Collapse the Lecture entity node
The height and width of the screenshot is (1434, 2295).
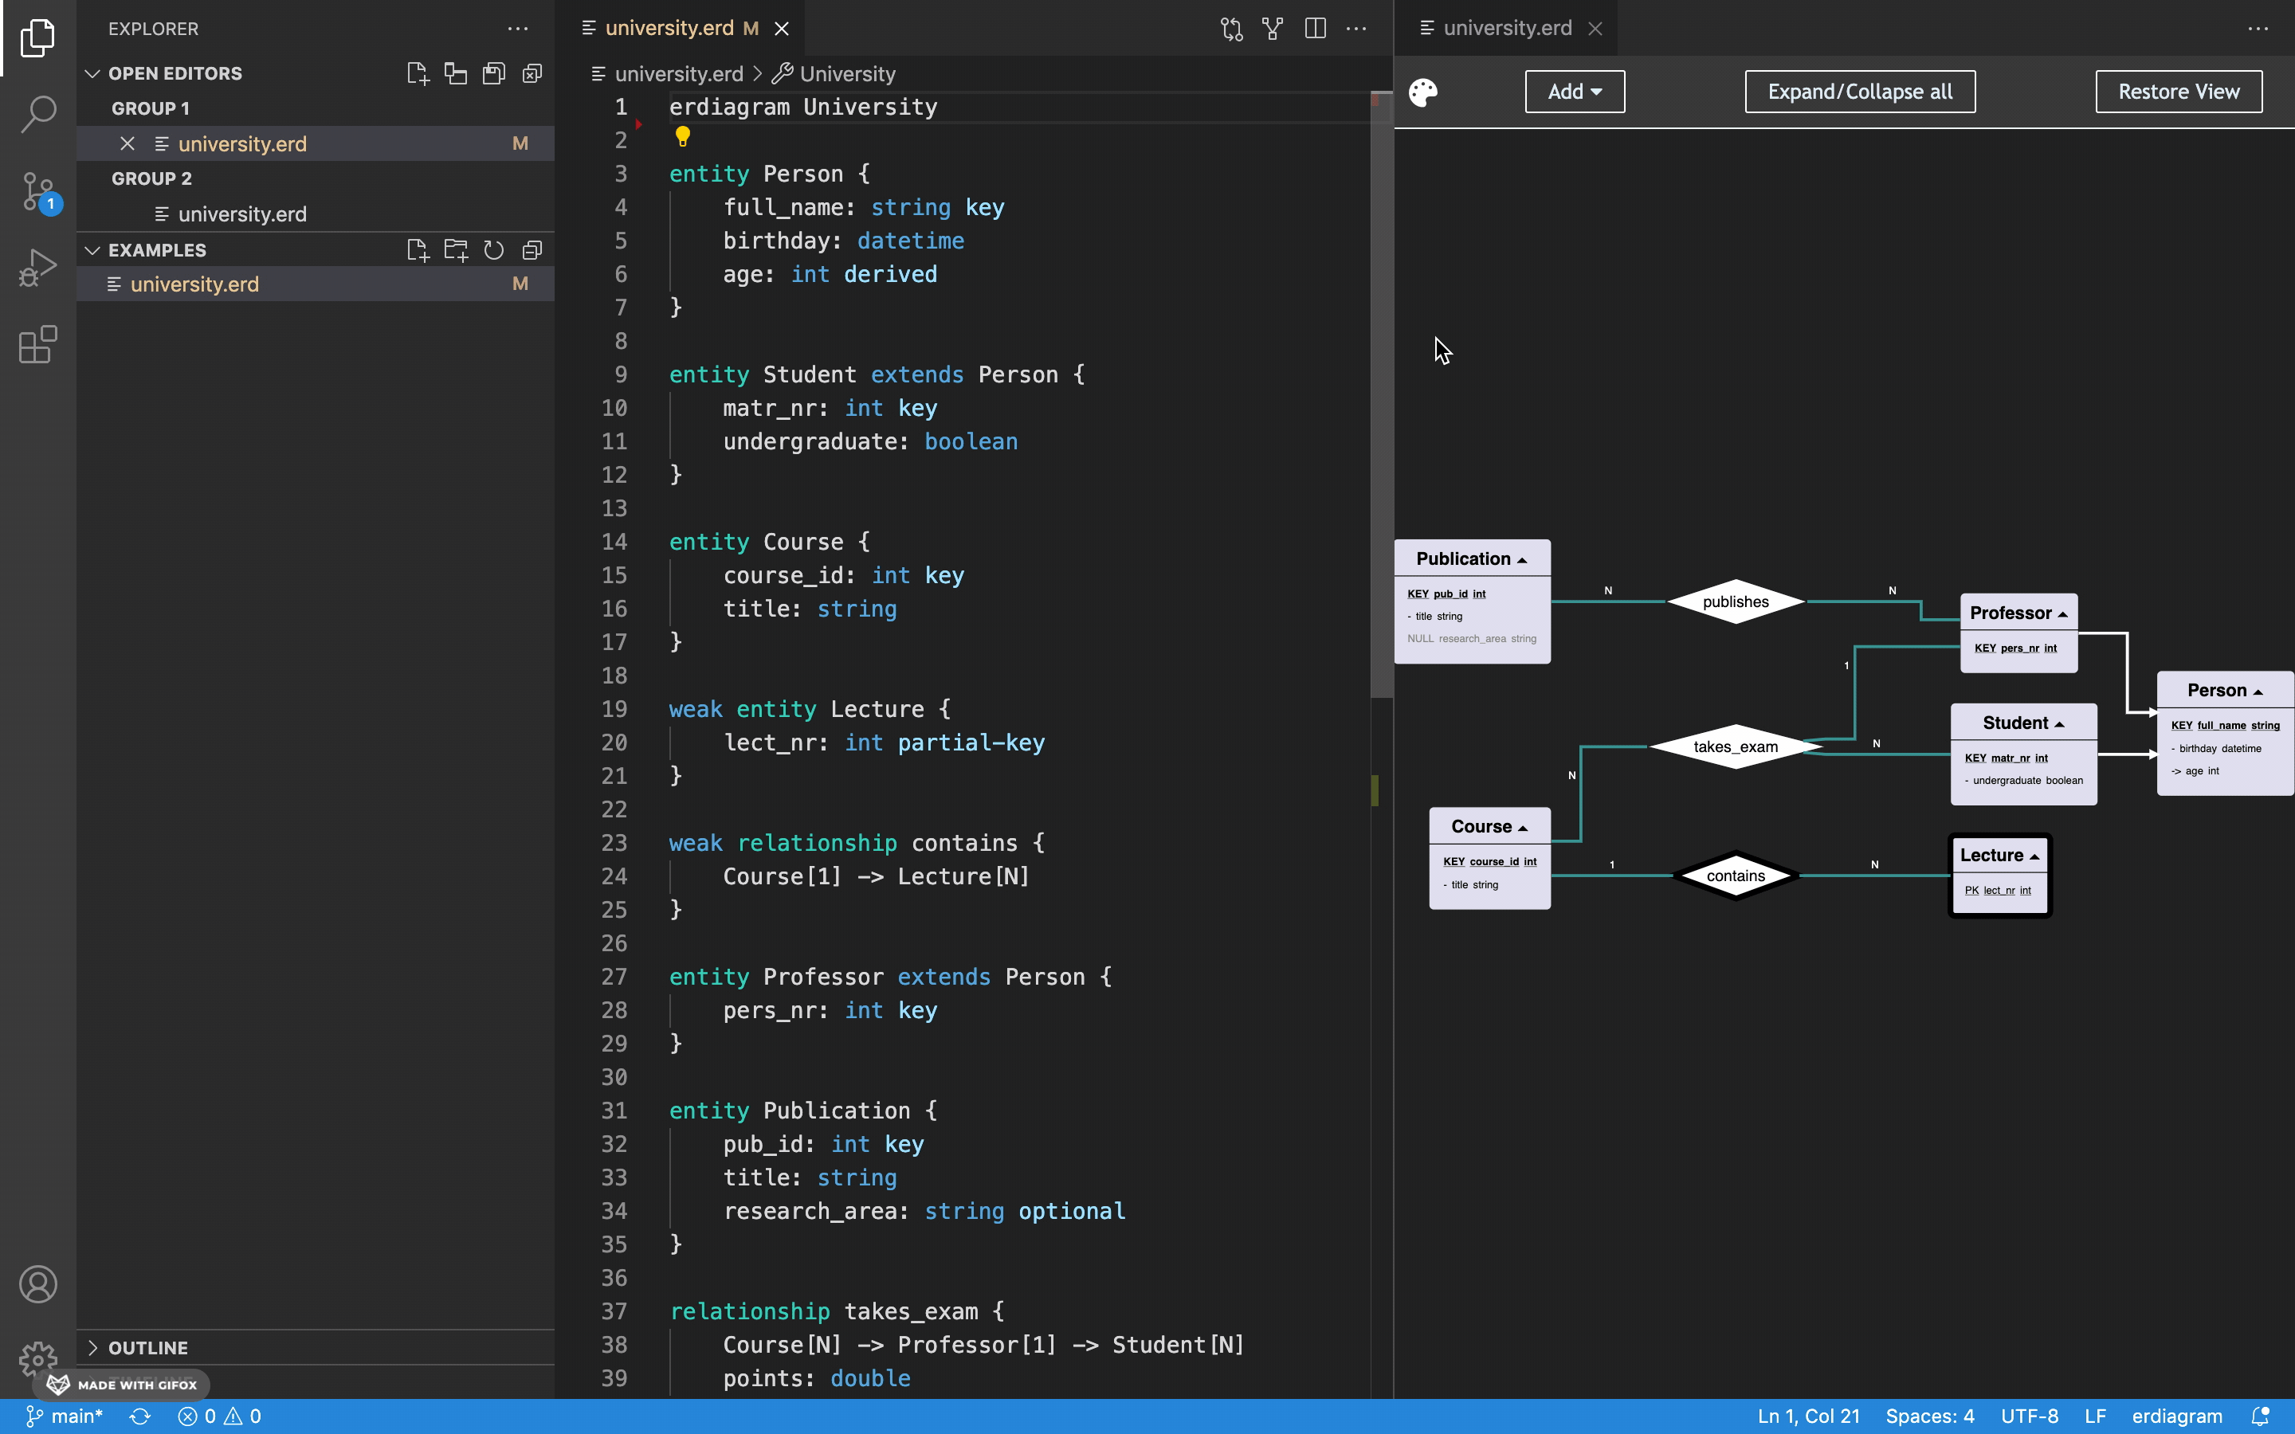click(2034, 856)
